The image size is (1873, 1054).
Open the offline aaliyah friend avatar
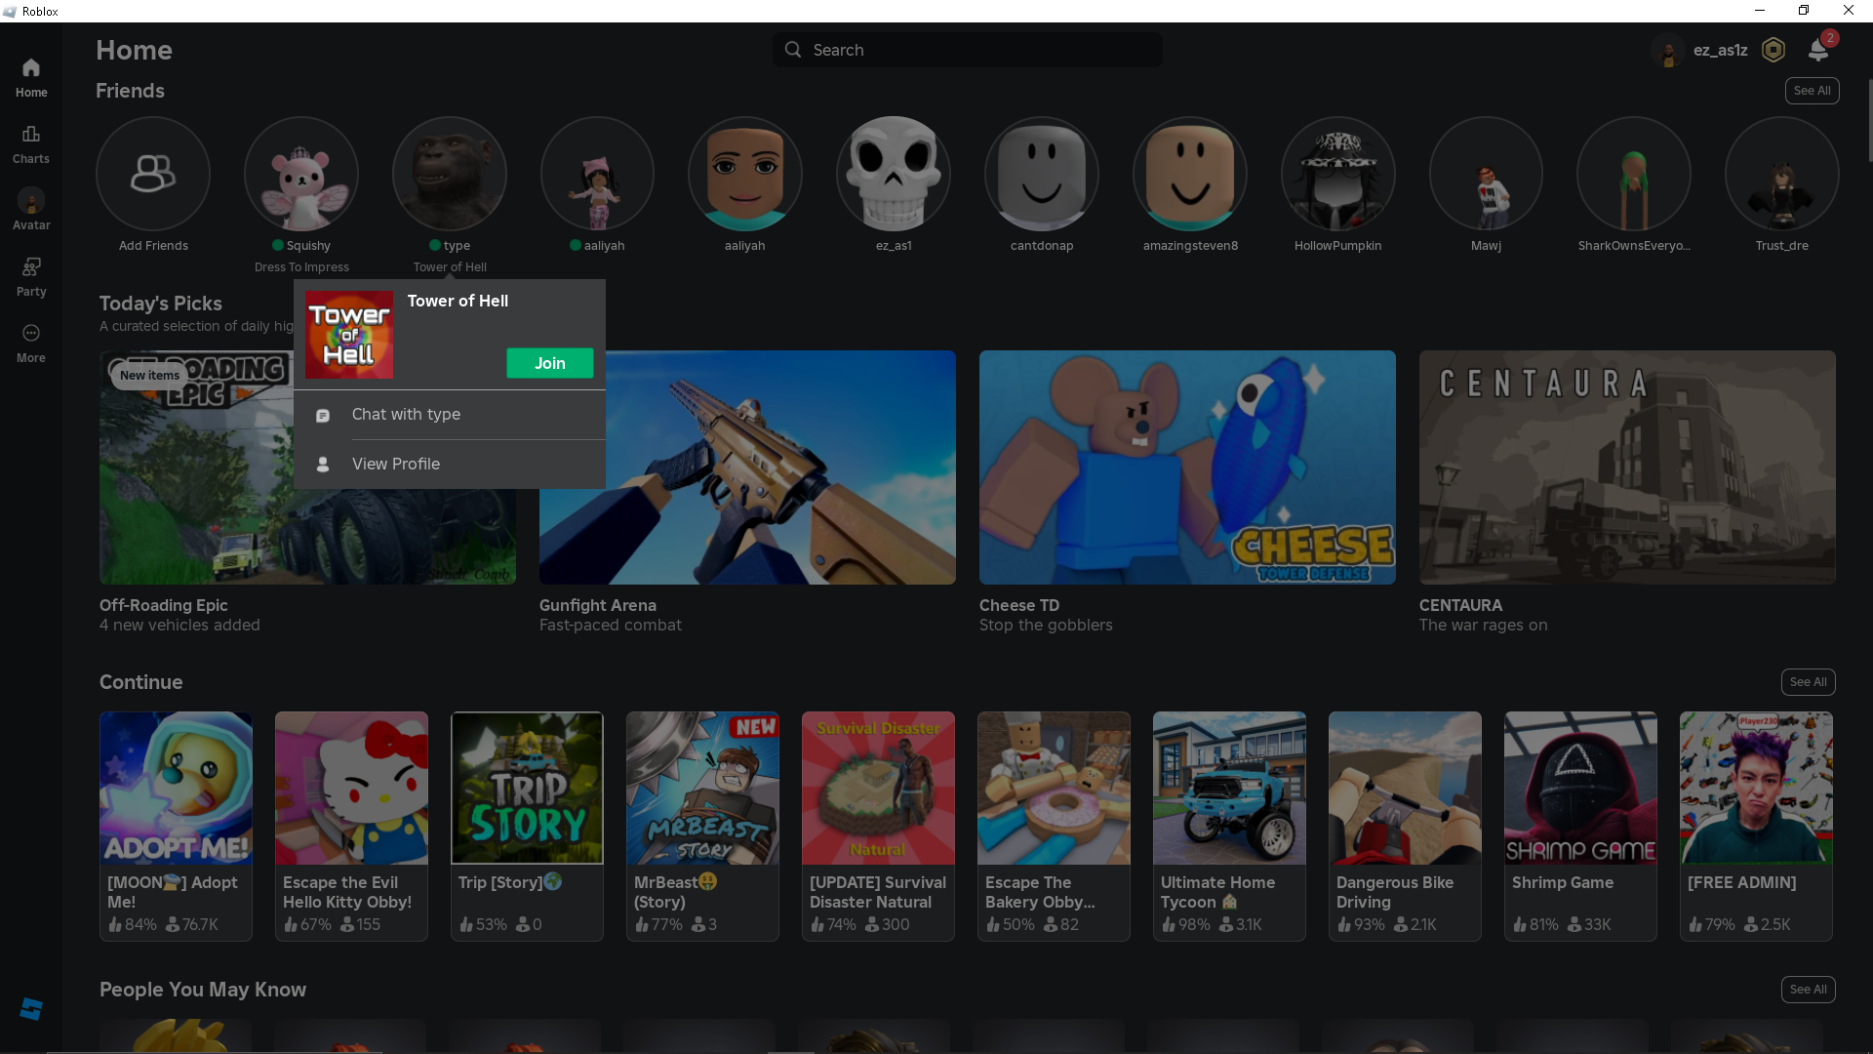pos(745,175)
